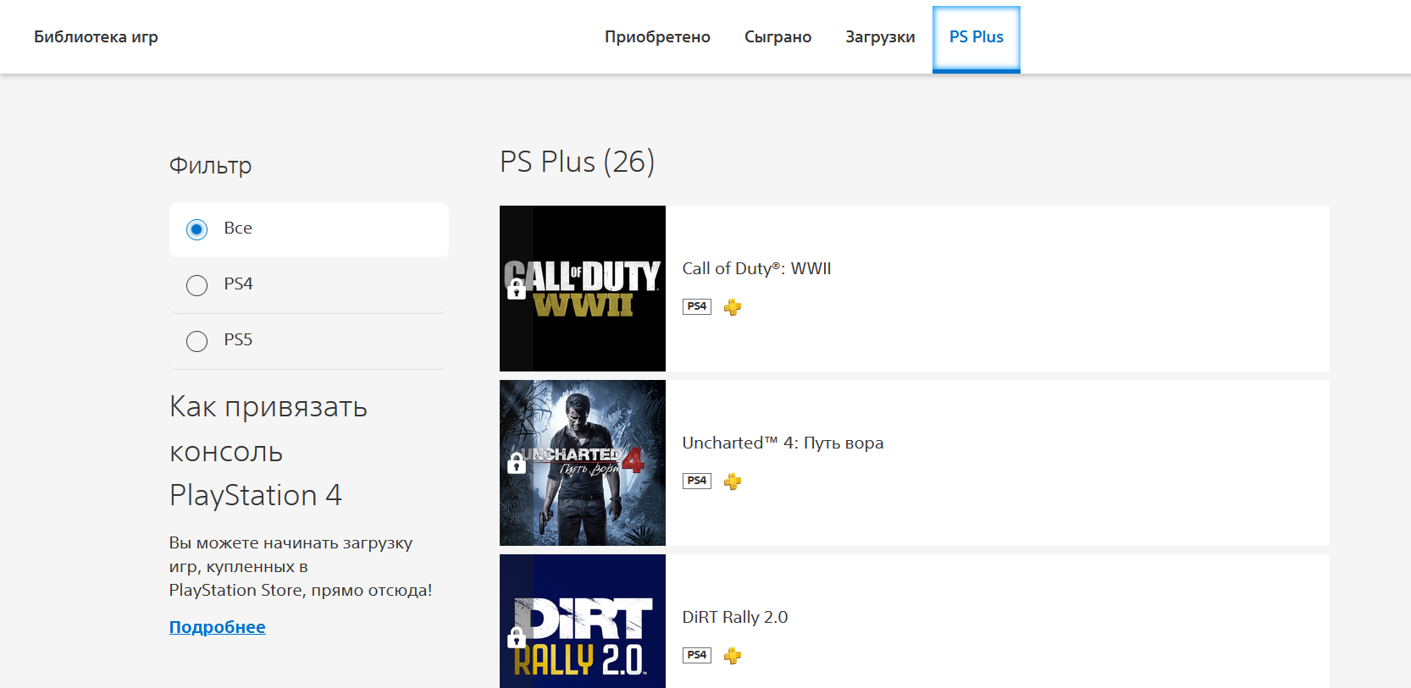Click the Call of Duty WWII cover thumbnail

pos(583,289)
